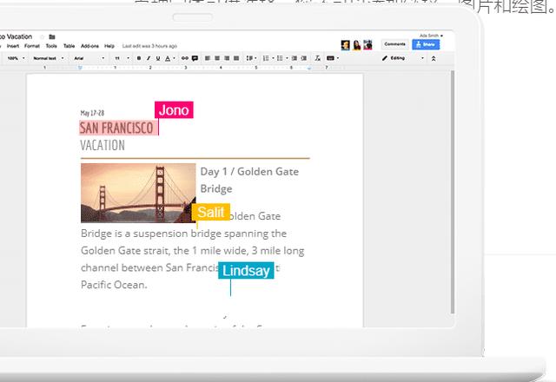Click the insert link icon

[185, 58]
